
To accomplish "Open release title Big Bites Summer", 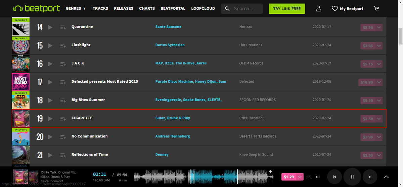I will [88, 100].
